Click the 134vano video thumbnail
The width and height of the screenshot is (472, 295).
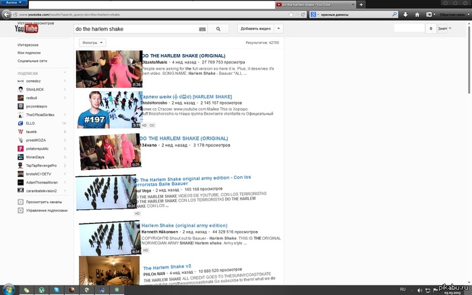coord(110,152)
